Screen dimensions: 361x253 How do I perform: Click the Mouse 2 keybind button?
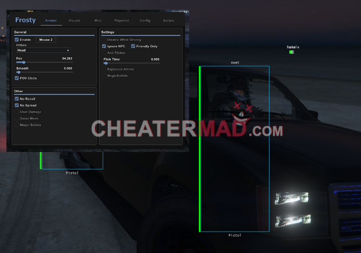(46, 40)
